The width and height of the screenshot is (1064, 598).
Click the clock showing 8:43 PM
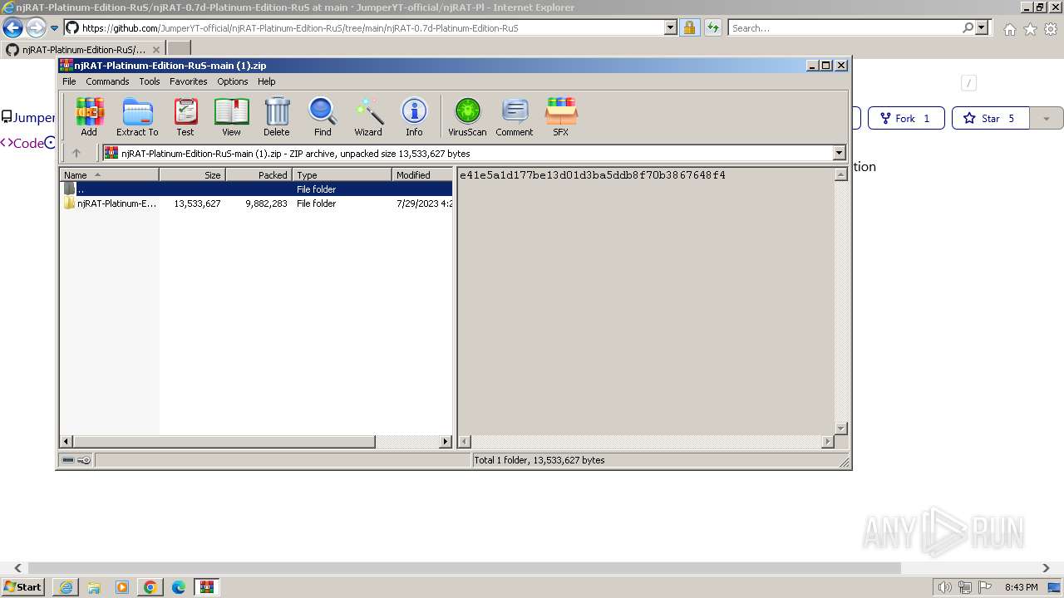(1021, 587)
